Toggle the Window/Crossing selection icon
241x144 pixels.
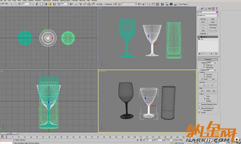tap(46, 4)
